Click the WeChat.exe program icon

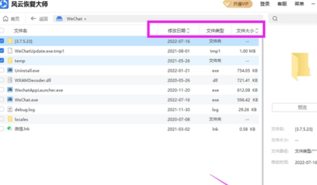10,99
